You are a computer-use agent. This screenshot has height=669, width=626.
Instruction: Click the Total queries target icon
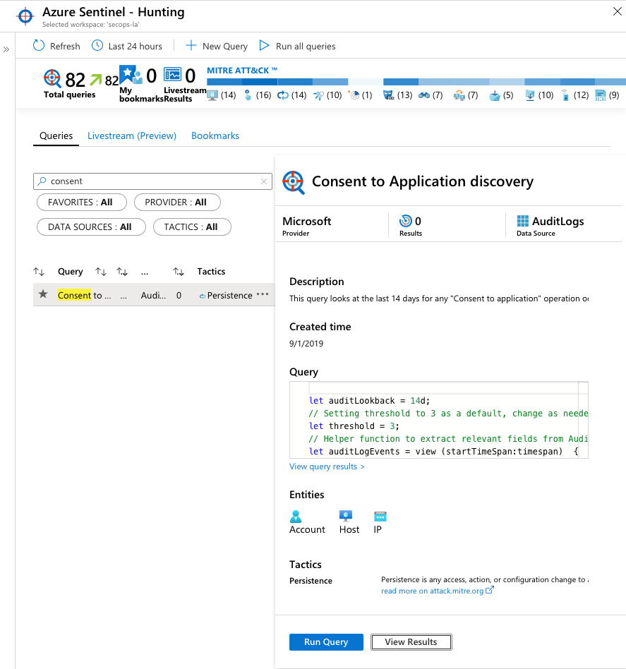coord(52,78)
